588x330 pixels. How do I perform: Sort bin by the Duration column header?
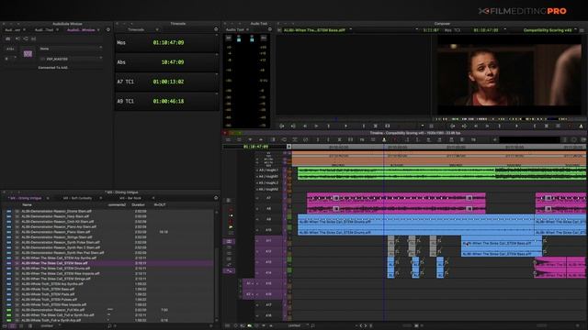138,204
